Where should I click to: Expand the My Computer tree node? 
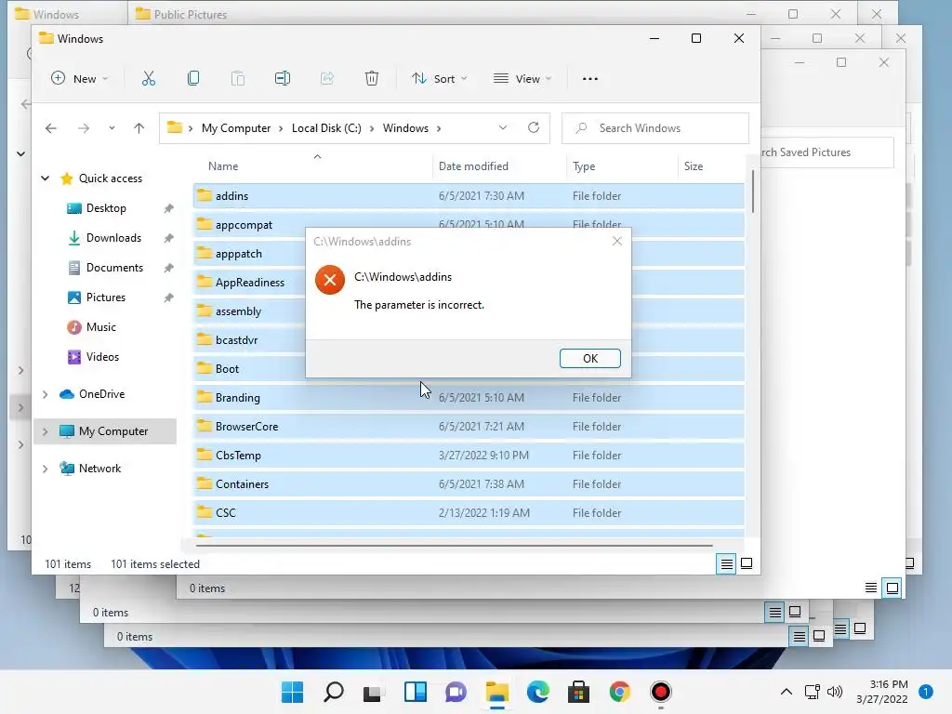45,431
